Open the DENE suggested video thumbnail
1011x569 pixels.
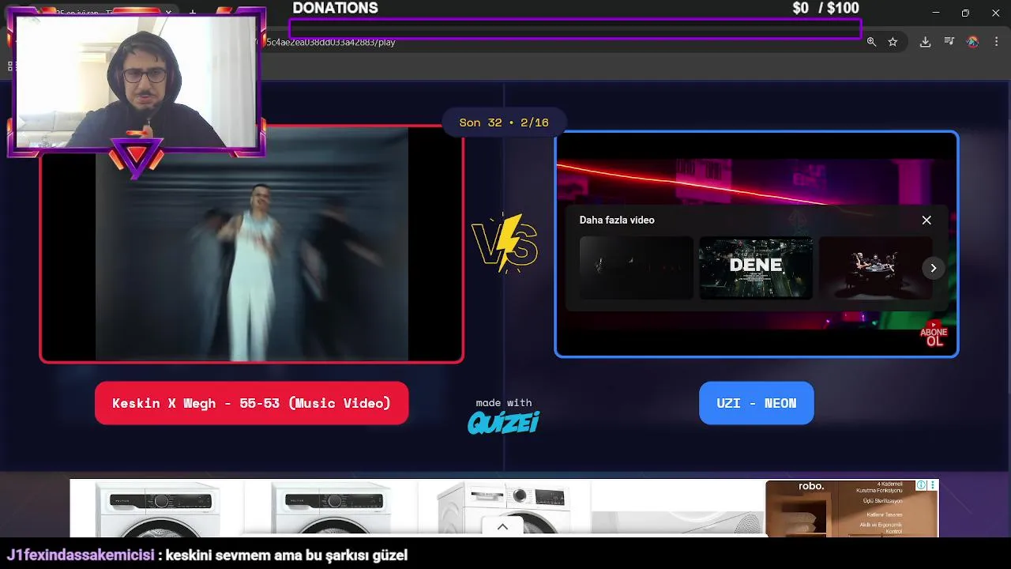pyautogui.click(x=756, y=267)
